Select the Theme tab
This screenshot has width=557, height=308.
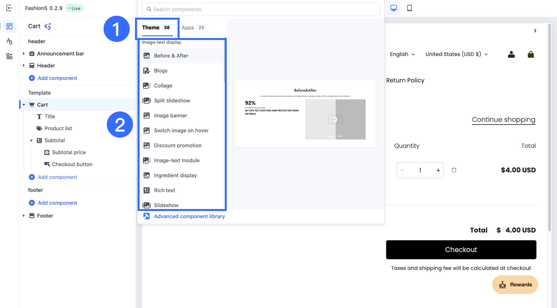[156, 28]
